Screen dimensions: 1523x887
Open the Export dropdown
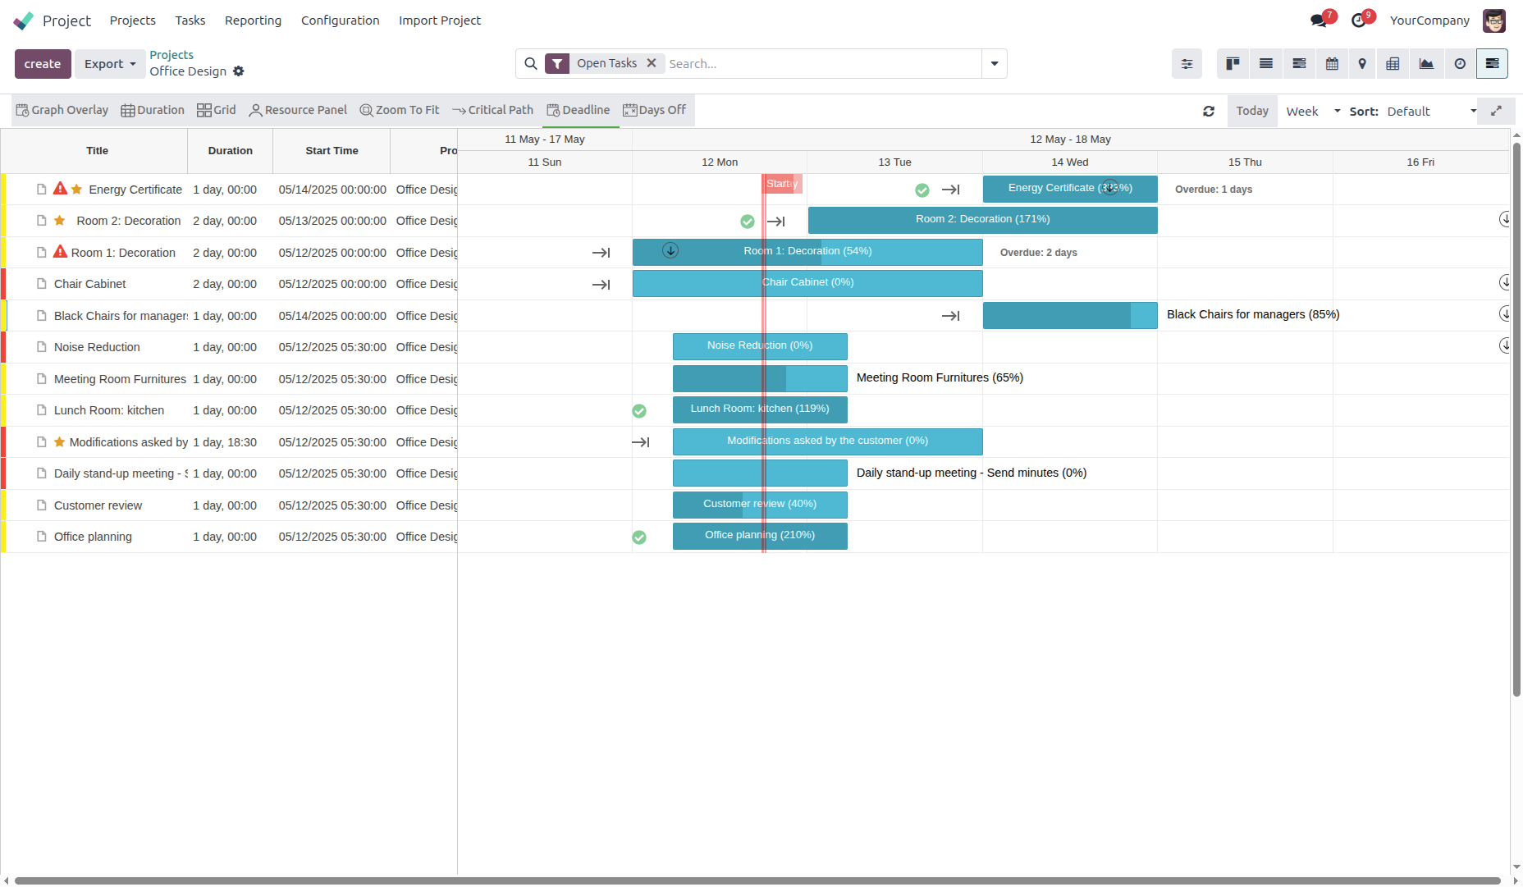[110, 64]
